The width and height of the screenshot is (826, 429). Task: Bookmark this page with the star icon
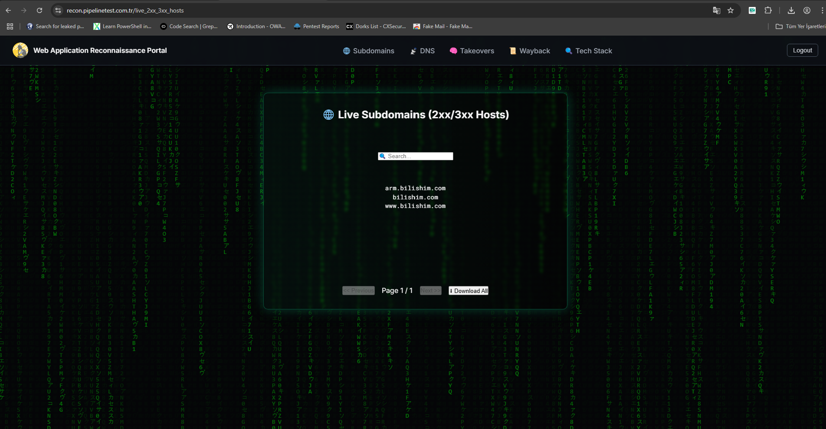[731, 10]
